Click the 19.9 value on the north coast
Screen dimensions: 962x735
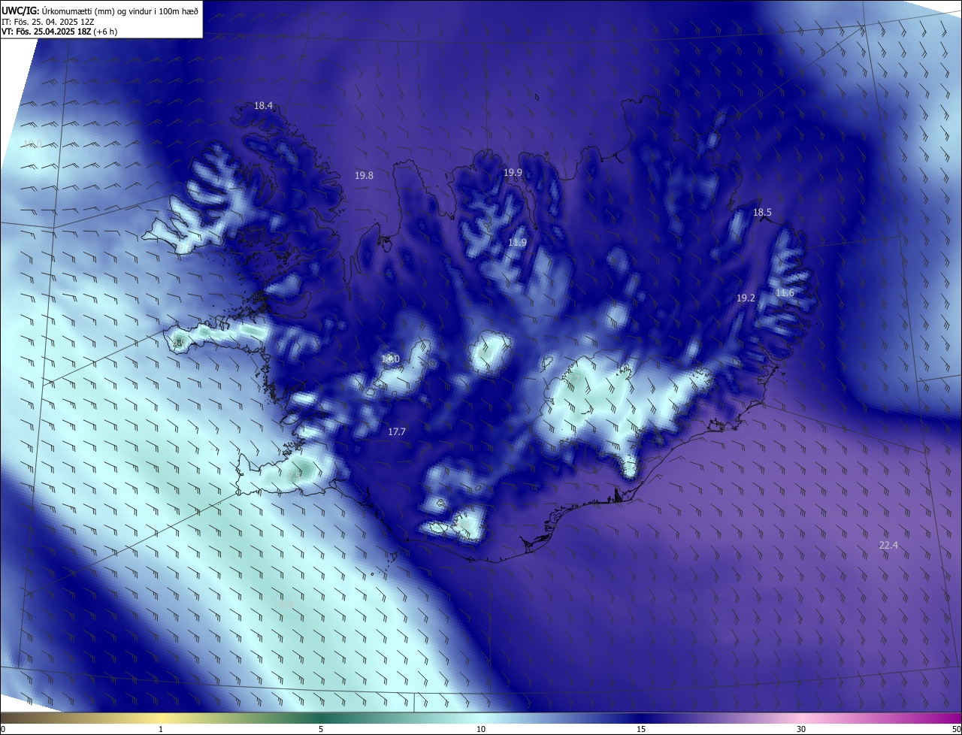click(x=513, y=172)
